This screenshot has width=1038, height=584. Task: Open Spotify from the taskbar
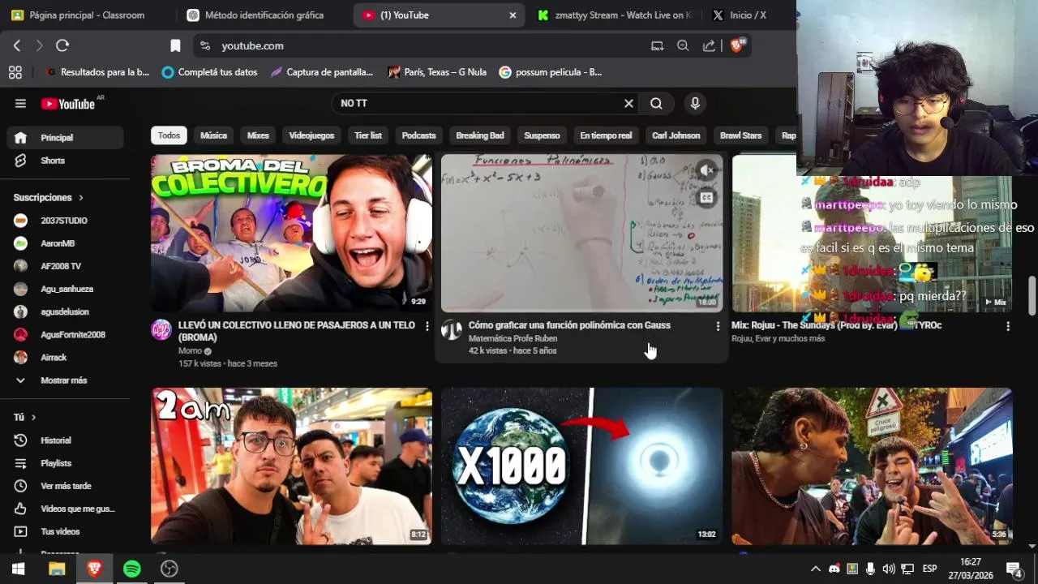point(132,569)
